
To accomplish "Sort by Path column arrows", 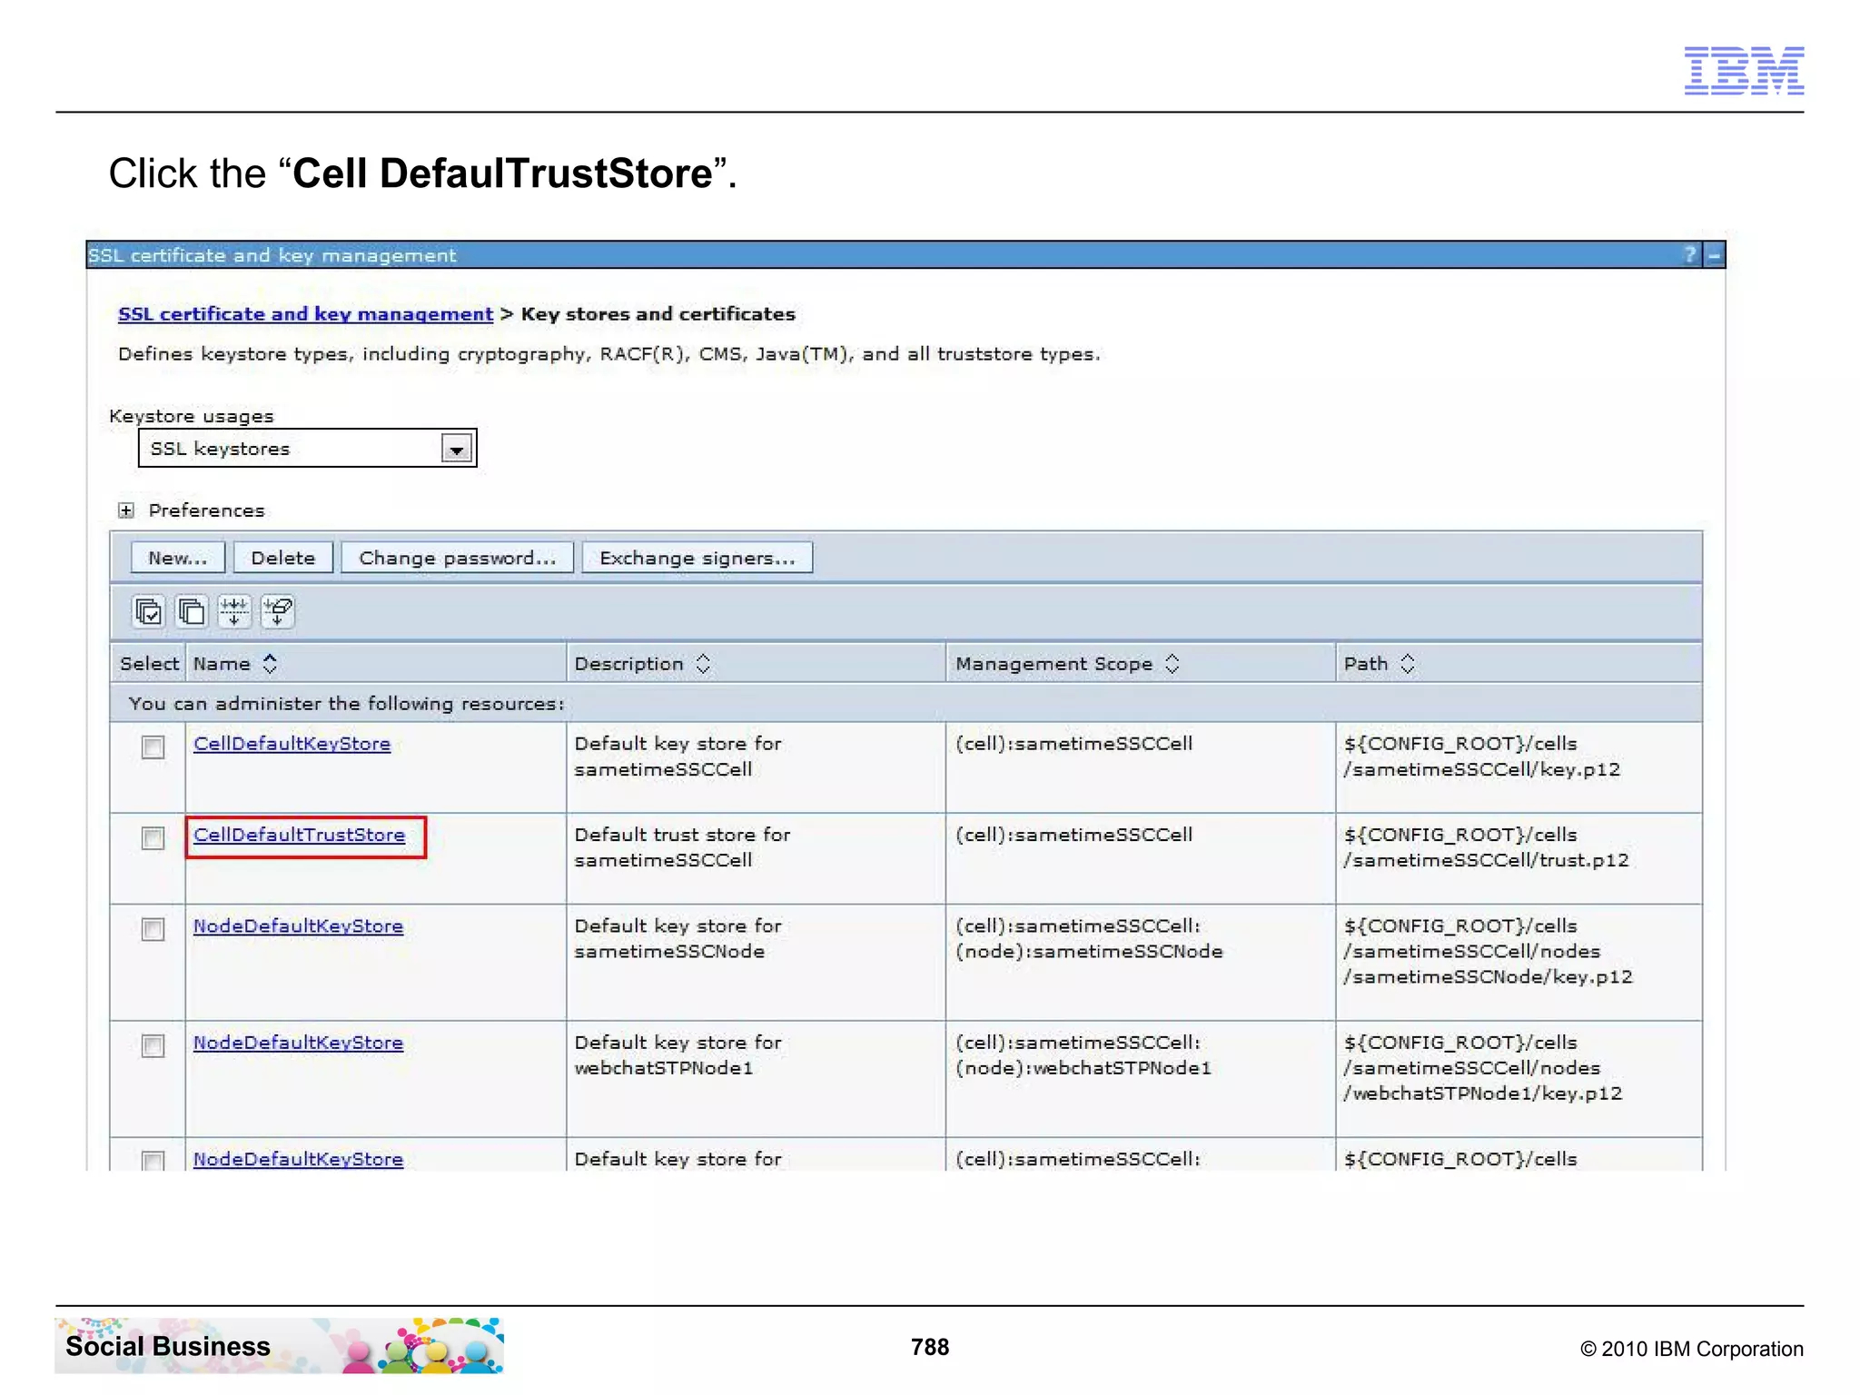I will click(x=1408, y=664).
